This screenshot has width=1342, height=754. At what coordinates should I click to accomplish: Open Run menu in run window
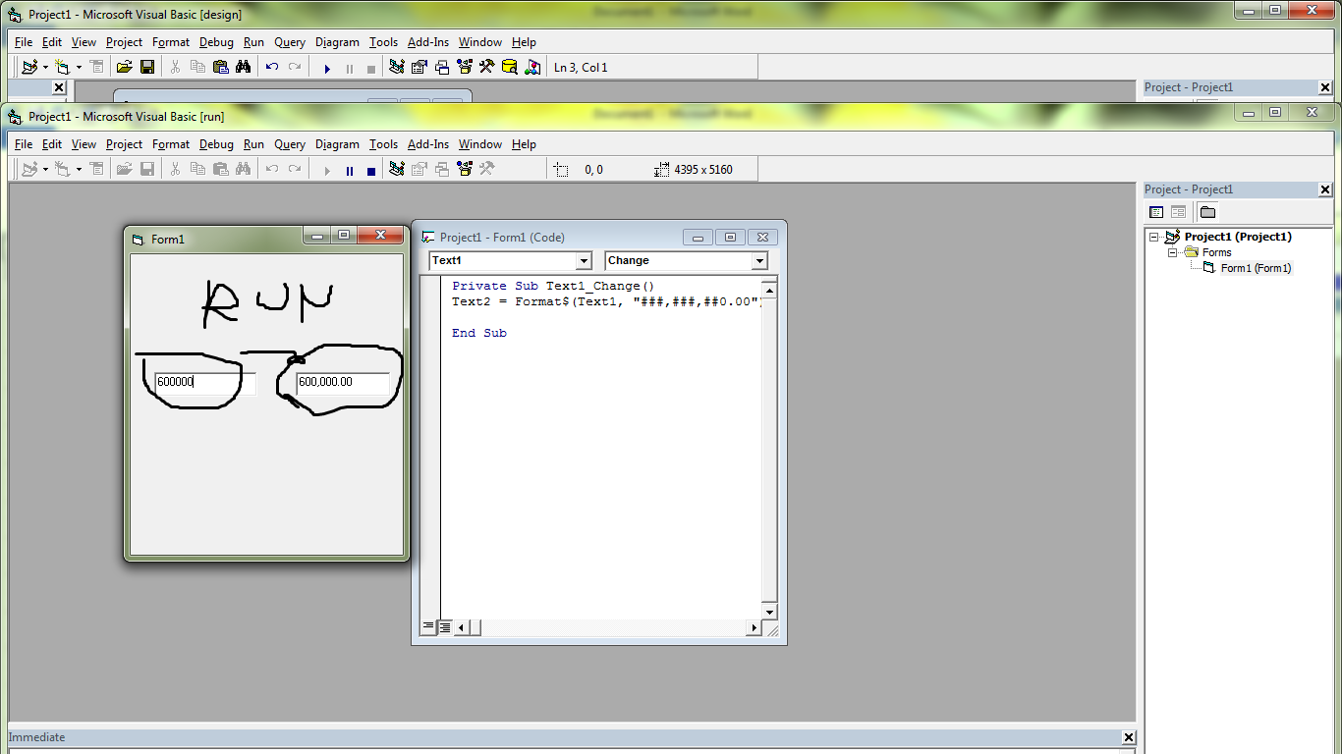click(x=253, y=144)
